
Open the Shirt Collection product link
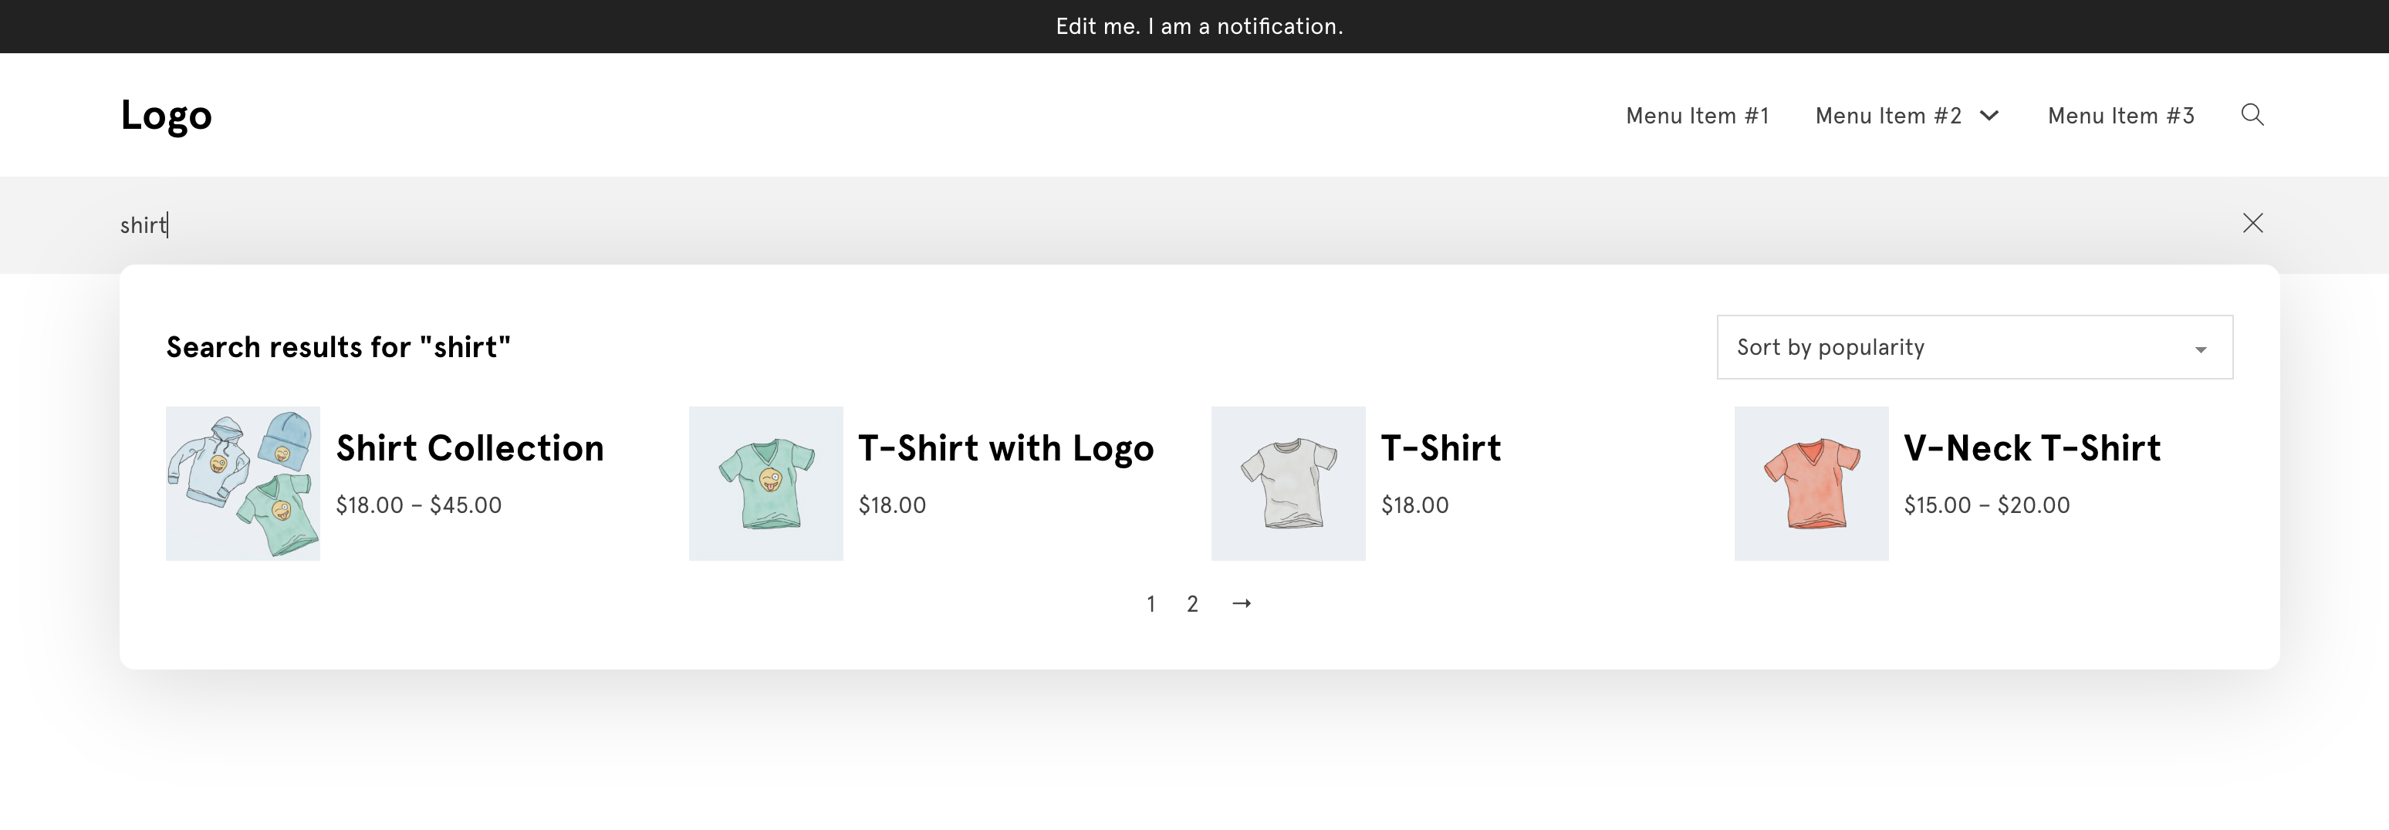(x=469, y=448)
